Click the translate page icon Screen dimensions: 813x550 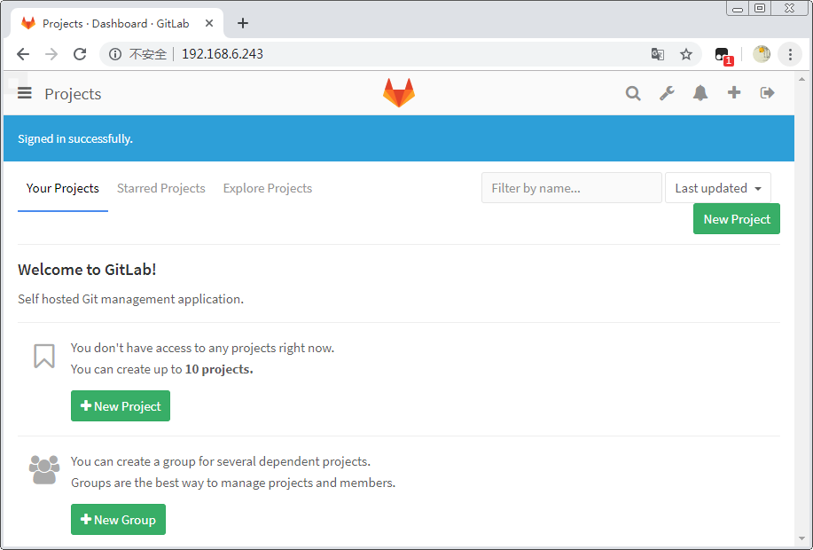click(658, 54)
